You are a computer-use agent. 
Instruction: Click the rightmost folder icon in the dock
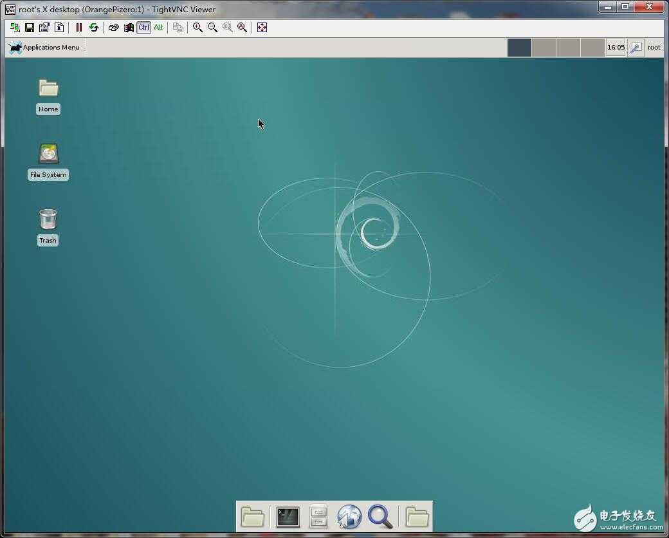[417, 517]
